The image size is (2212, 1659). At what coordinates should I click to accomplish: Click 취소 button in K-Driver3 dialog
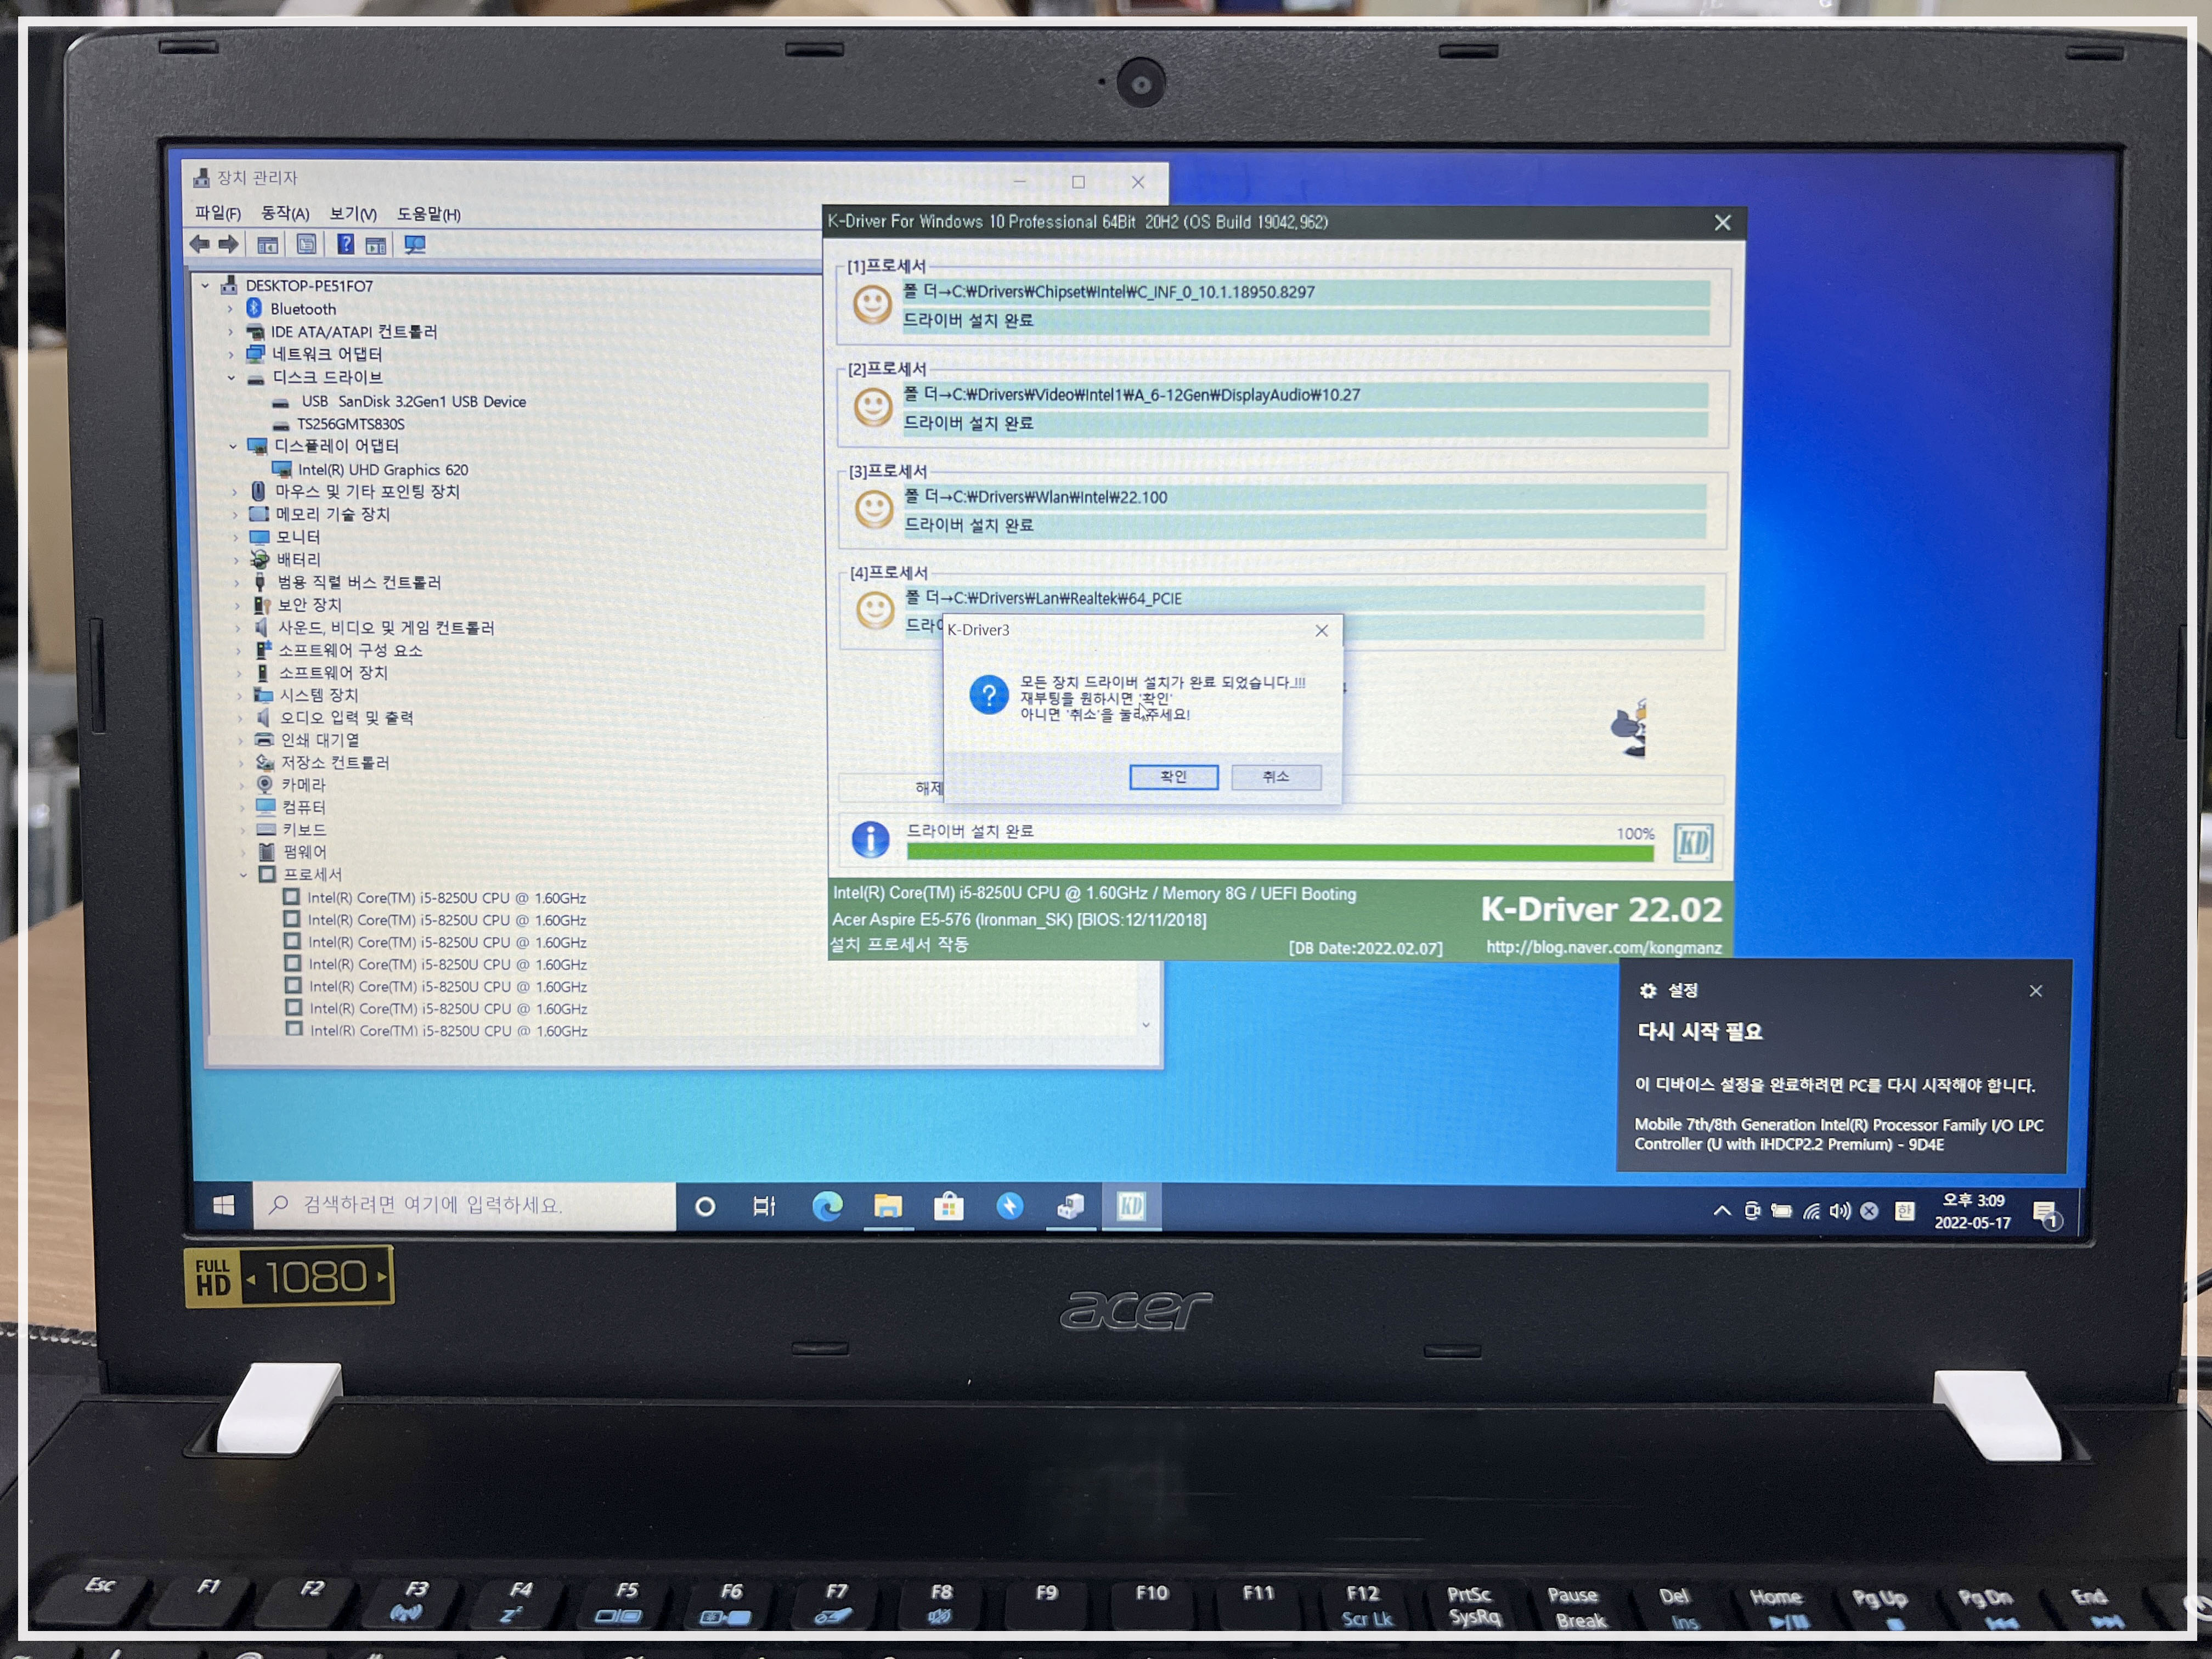pyautogui.click(x=1275, y=777)
